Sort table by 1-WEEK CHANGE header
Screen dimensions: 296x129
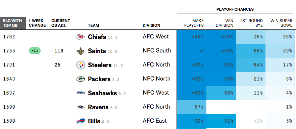coord(37,23)
